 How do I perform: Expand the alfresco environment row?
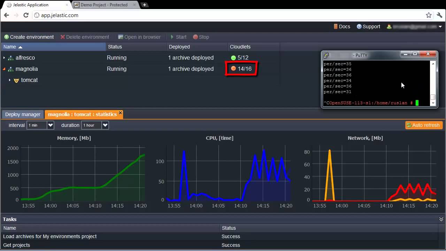pyautogui.click(x=4, y=58)
